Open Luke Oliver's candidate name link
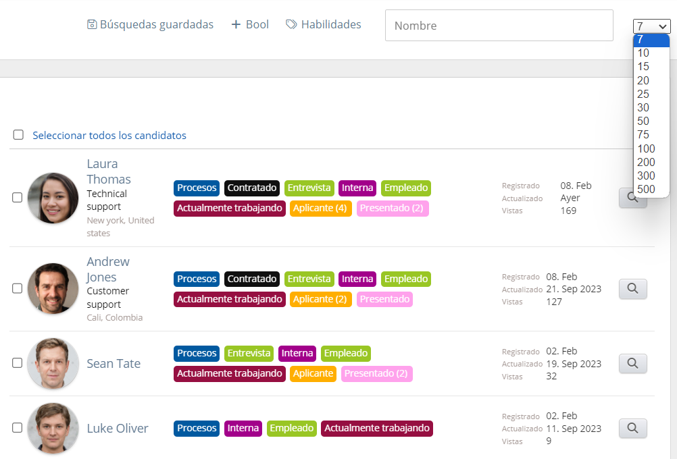 click(x=117, y=429)
